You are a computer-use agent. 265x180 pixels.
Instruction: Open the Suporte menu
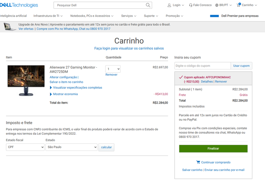[151, 16]
